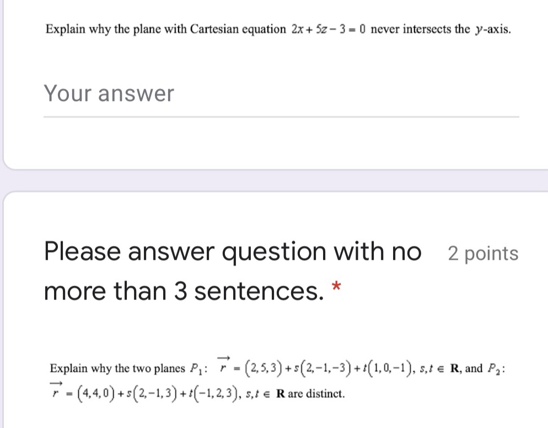The width and height of the screenshot is (548, 428).
Task: Click the 2 points label
Action: pos(483,253)
